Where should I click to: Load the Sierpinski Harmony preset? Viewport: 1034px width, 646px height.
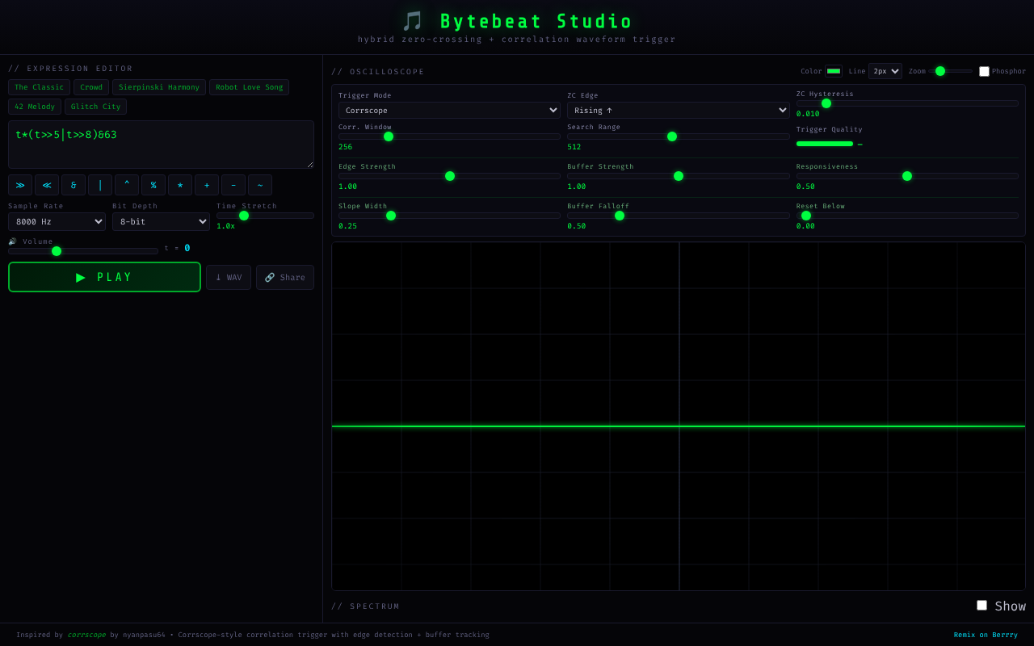(159, 87)
